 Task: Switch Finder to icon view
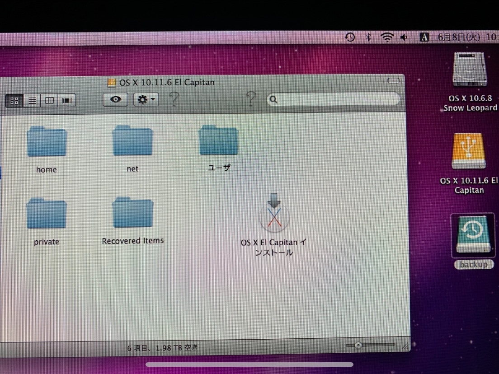pyautogui.click(x=14, y=101)
